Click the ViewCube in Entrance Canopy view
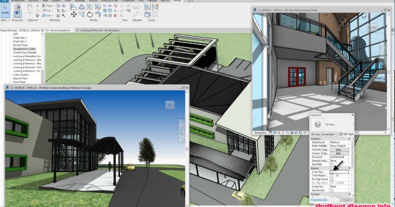Image resolution: width=395 pixels, height=207 pixels. 170,105
